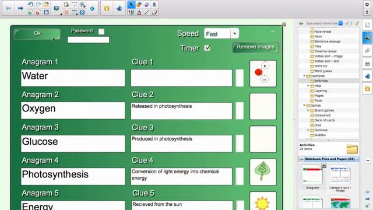Click the empty Clue 1 field
This screenshot has height=210, width=373.
181,78
